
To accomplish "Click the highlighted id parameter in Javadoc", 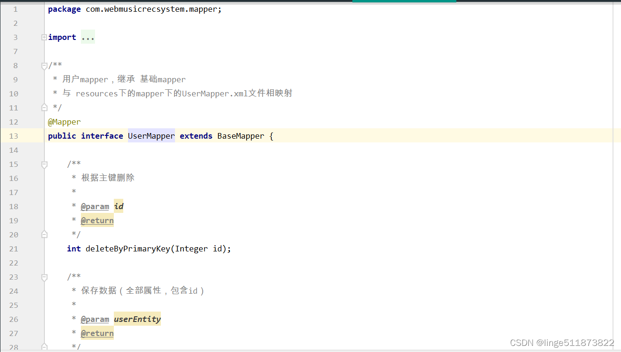I will (119, 206).
